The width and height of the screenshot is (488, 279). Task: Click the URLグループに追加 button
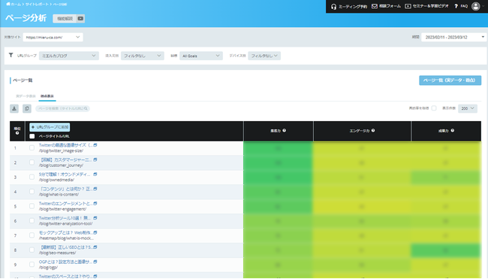point(50,127)
